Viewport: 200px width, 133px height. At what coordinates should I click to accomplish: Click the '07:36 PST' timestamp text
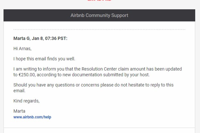(x=56, y=38)
